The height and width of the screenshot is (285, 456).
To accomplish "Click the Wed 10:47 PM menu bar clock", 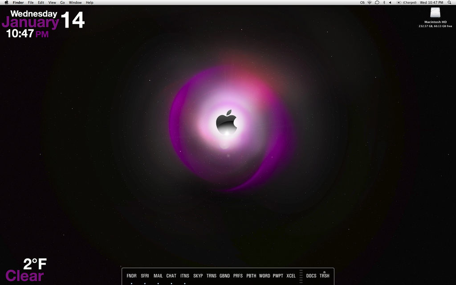I will (x=432, y=2).
